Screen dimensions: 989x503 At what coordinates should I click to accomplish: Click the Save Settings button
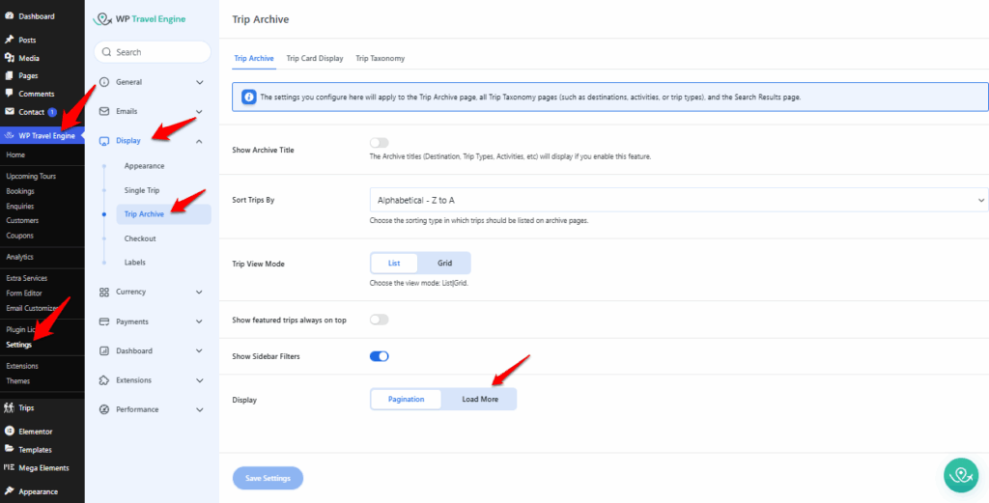tap(268, 478)
